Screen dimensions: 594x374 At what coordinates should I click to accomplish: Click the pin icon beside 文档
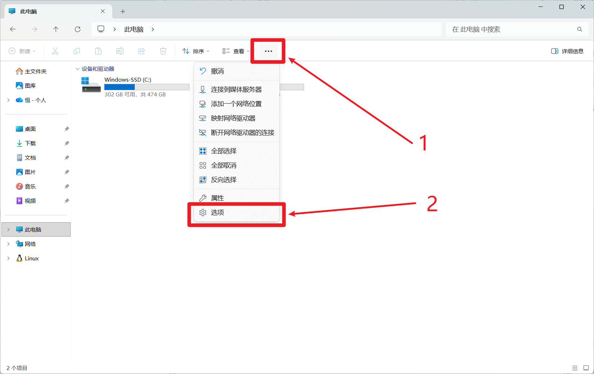coord(67,158)
